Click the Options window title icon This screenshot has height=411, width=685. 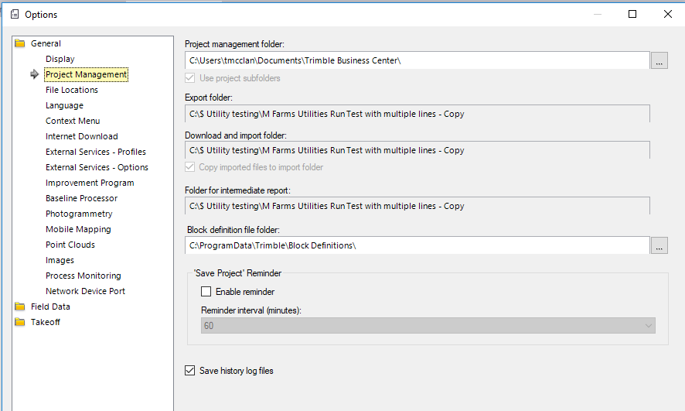(x=14, y=14)
